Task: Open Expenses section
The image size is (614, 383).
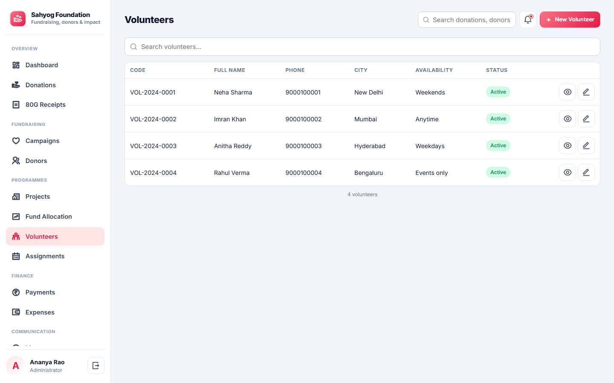Action: (55, 312)
